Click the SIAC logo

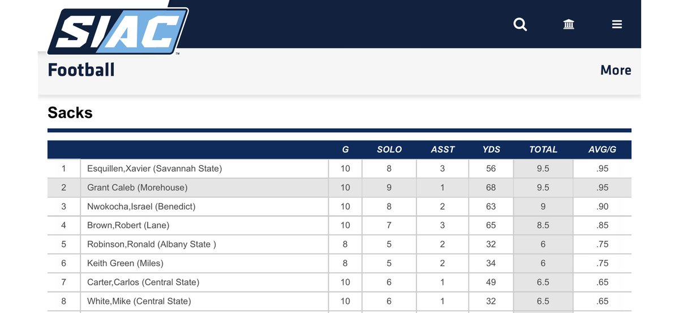click(117, 31)
